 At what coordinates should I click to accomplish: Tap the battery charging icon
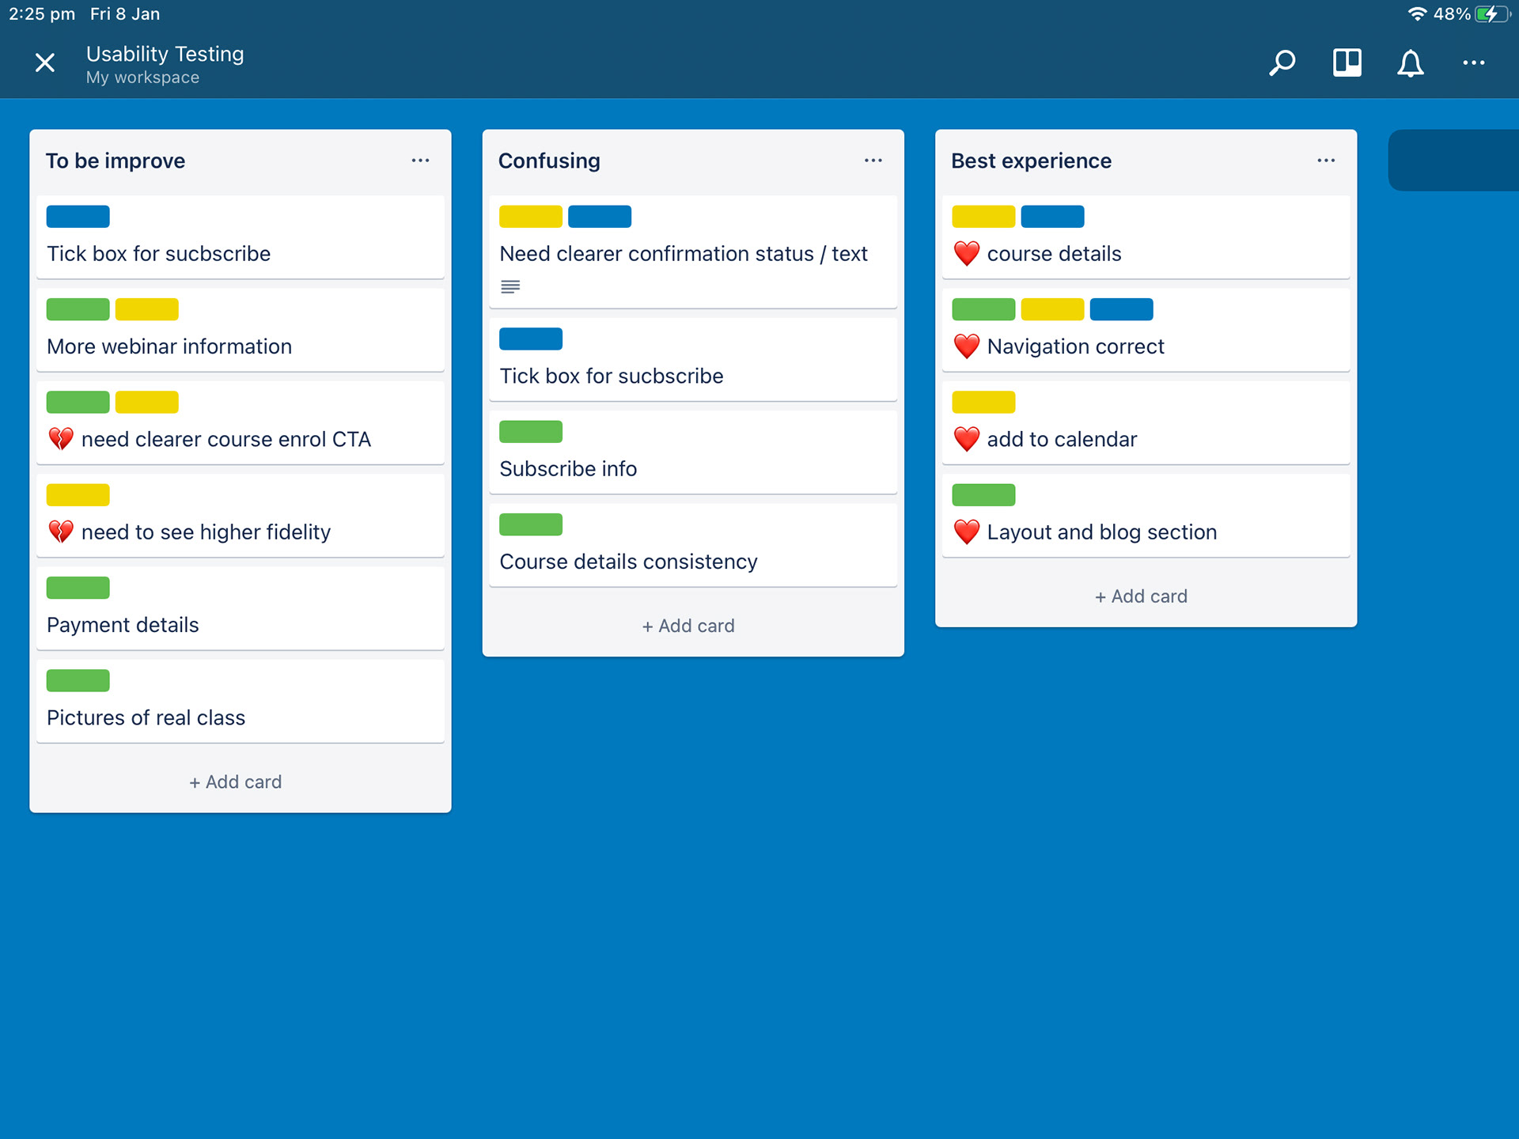tap(1493, 13)
